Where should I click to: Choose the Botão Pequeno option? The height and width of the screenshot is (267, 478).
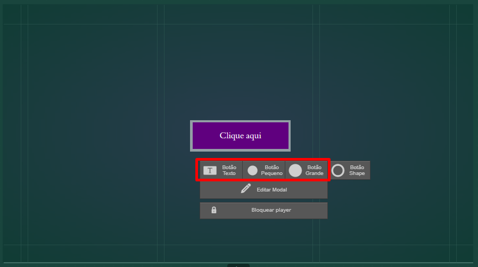[x=264, y=170]
